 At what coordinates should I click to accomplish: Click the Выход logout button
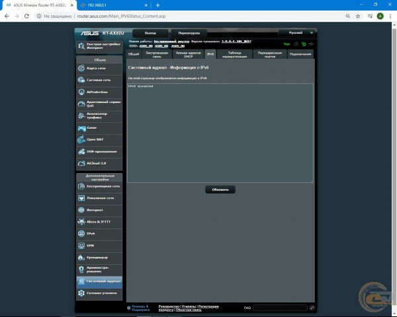coord(150,32)
